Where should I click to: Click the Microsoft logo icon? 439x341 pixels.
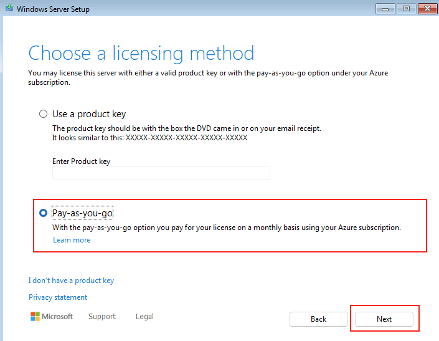(35, 316)
